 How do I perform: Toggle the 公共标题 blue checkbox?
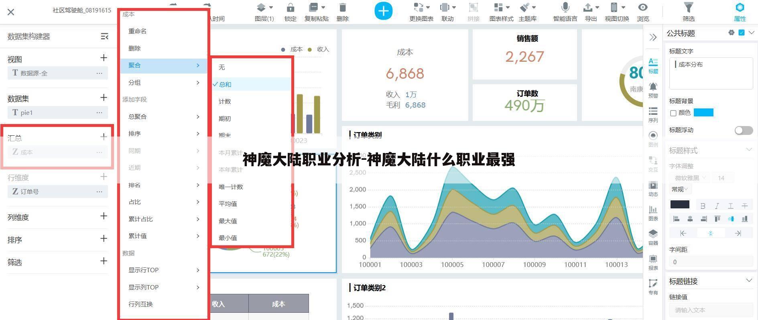coord(741,33)
